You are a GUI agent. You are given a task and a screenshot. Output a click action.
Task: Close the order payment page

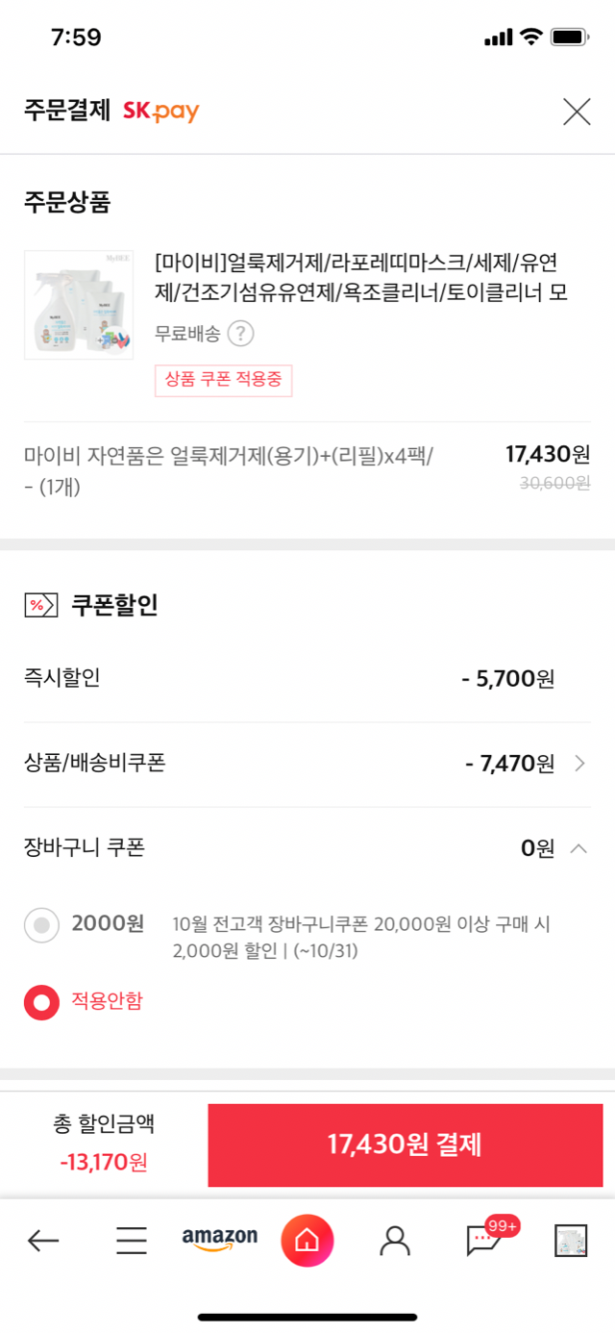(577, 112)
